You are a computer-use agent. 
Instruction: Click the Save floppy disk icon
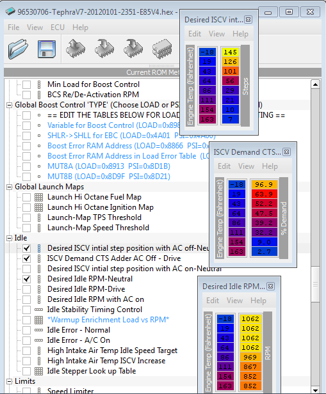point(47,49)
